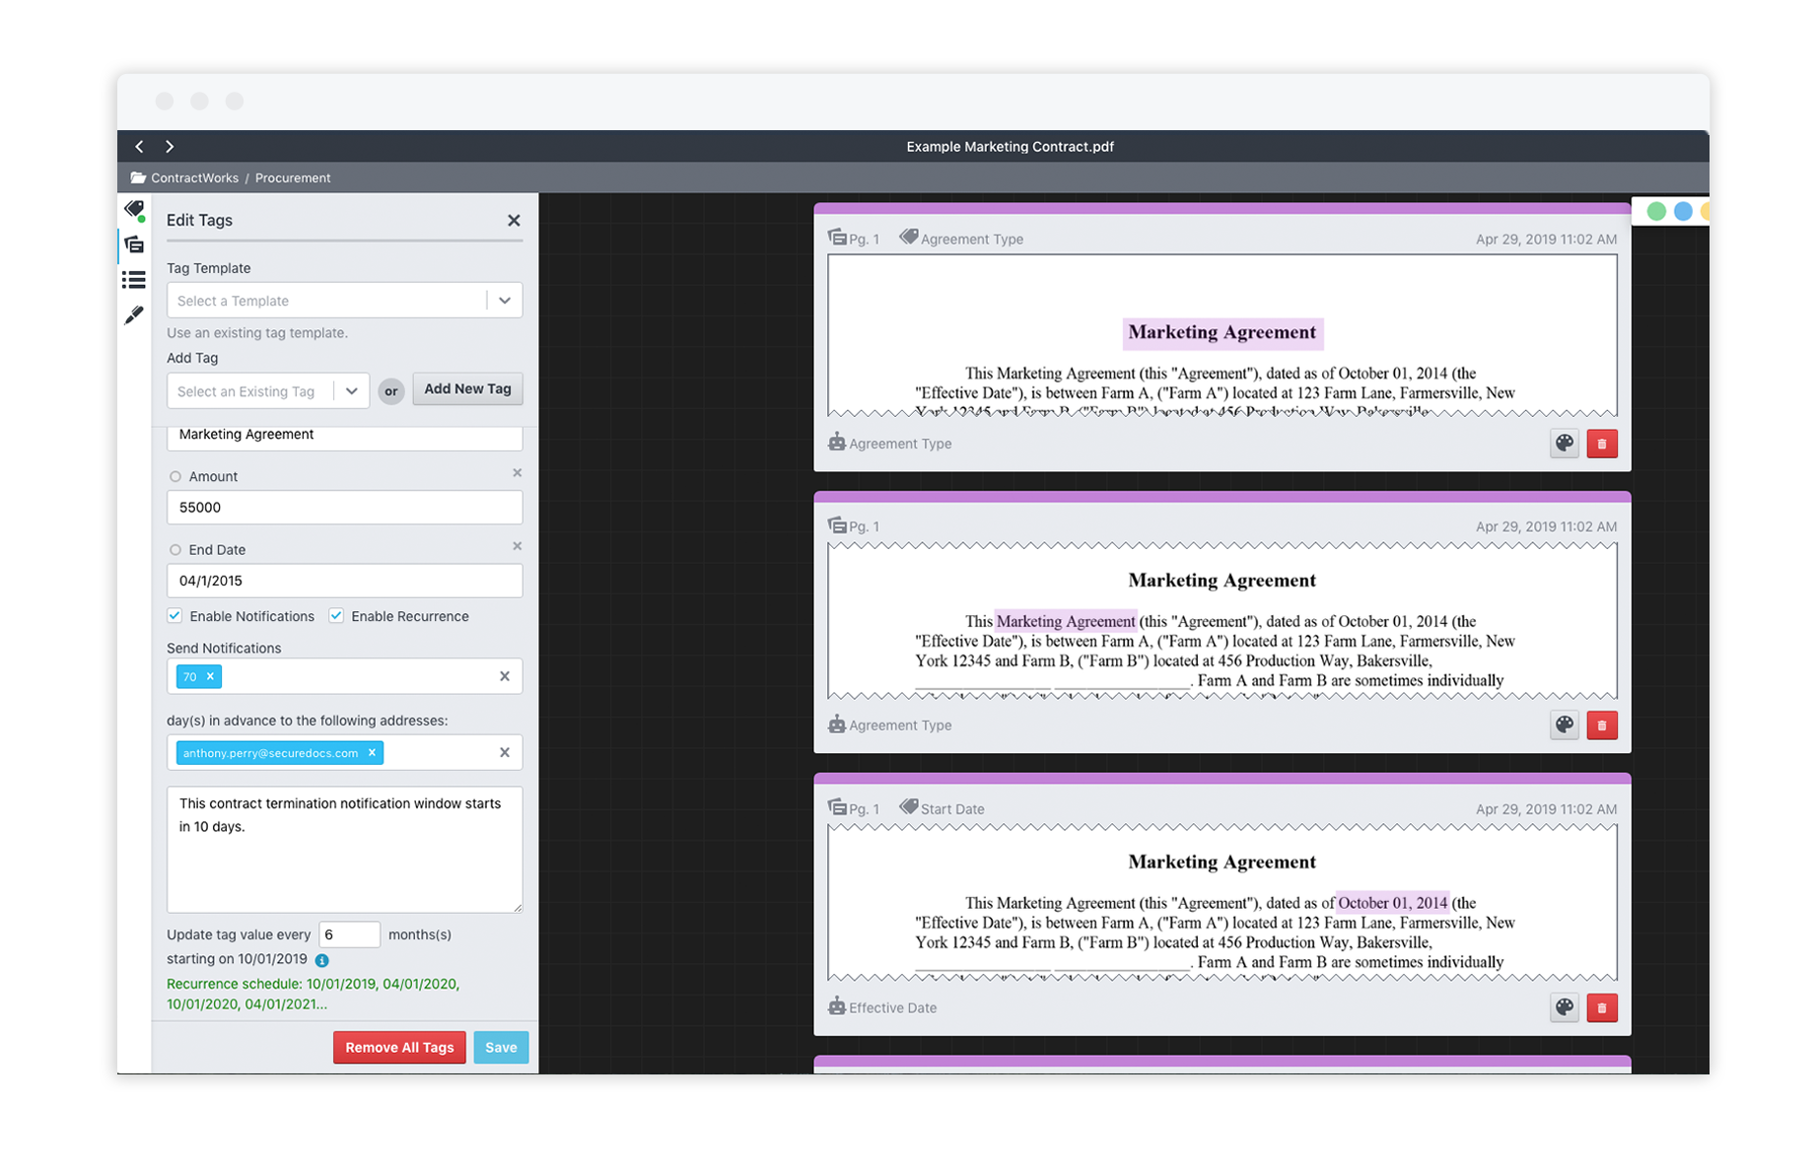Select the Amount radio button
Viewport: 1816px width, 1174px height.
click(x=175, y=477)
